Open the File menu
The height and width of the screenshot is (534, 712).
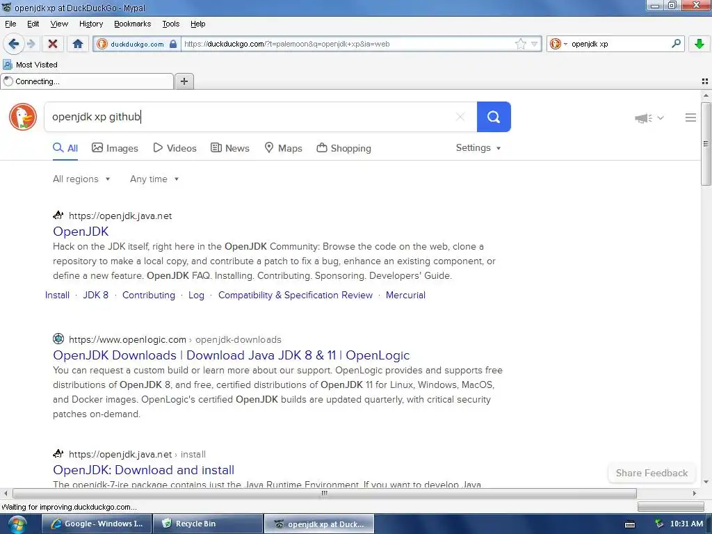click(x=10, y=24)
